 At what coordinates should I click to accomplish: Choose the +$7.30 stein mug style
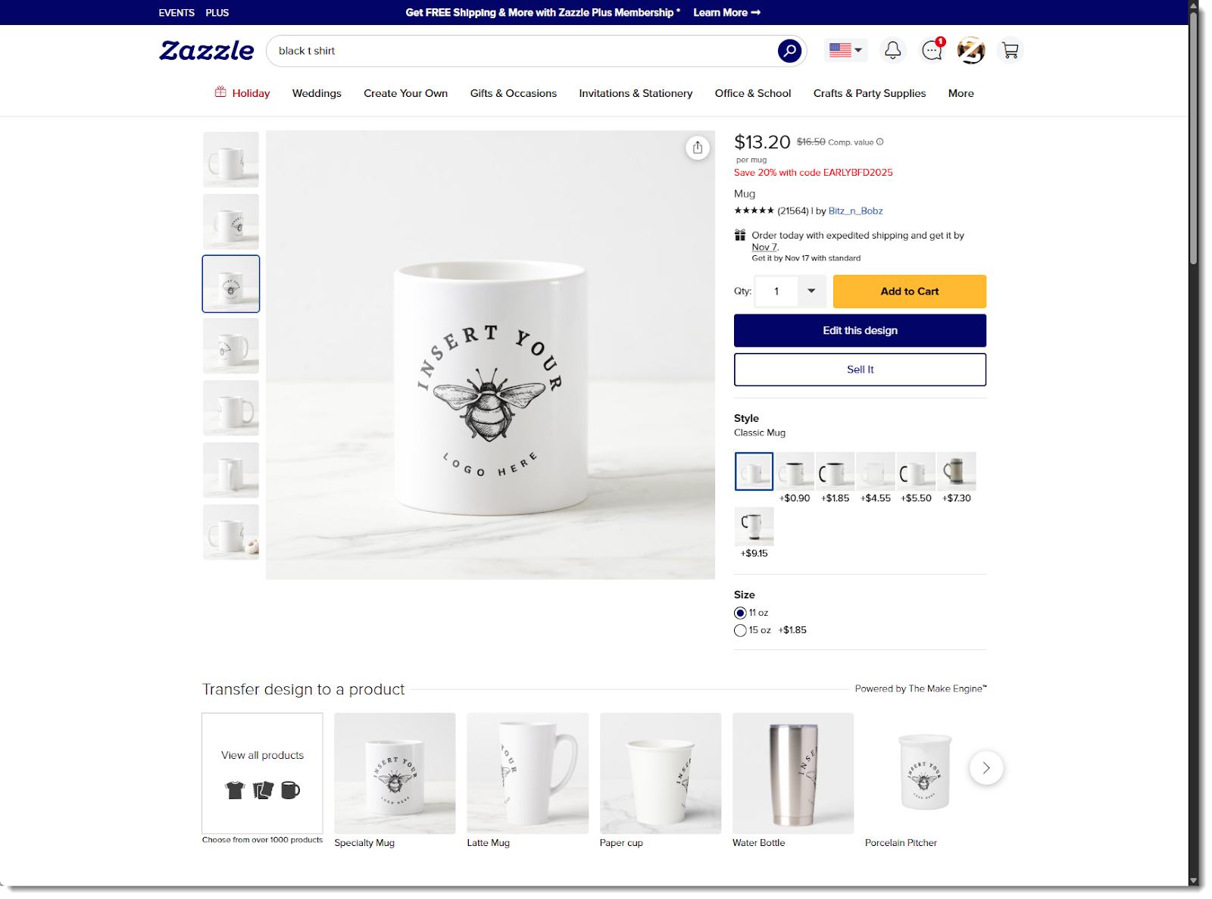[957, 472]
